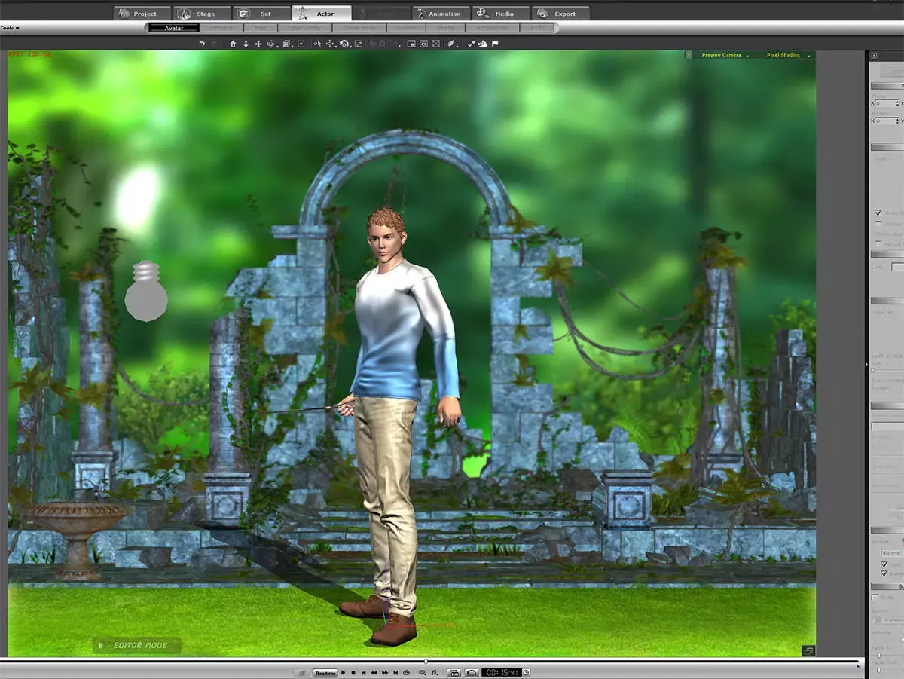Switch to the Stage tab
Viewport: 904px width, 679px height.
[202, 14]
